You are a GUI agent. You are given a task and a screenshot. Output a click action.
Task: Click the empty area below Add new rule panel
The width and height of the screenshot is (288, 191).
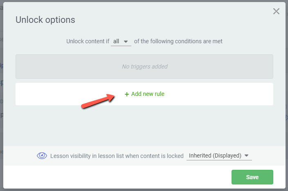[x=144, y=124]
